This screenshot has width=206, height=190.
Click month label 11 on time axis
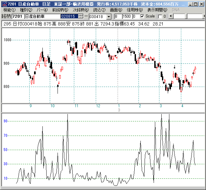click(x=76, y=106)
